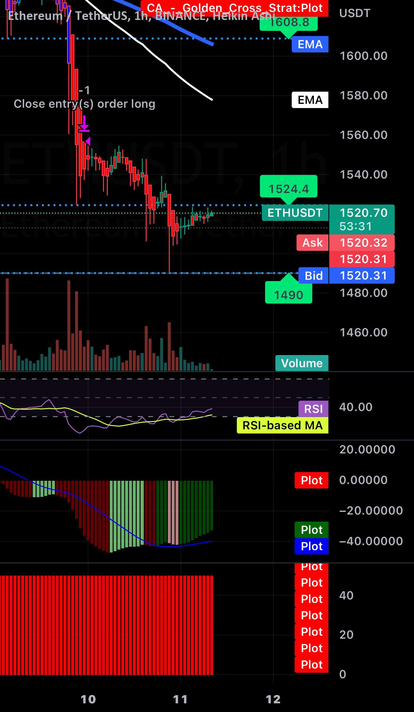Screen dimensions: 414x712
Task: Click the 20.00000 histogram axis value
Action: pyautogui.click(x=367, y=450)
